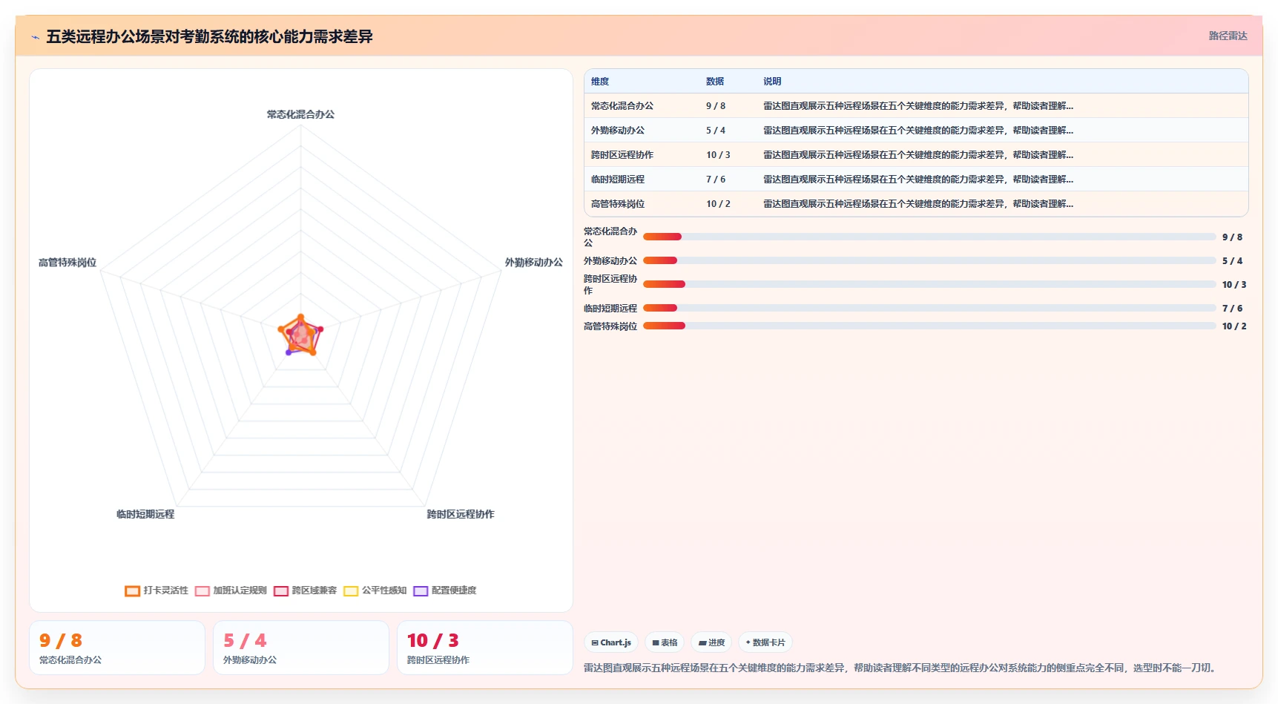The width and height of the screenshot is (1278, 704).
Task: Toggle the 公平性感知 legend swatch
Action: (351, 590)
